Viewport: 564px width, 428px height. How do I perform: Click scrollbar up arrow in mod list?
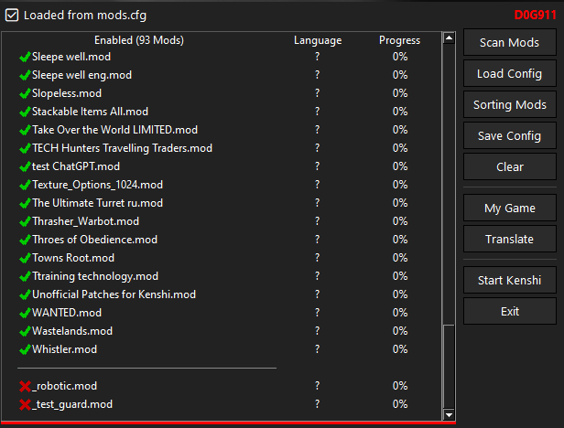[449, 37]
